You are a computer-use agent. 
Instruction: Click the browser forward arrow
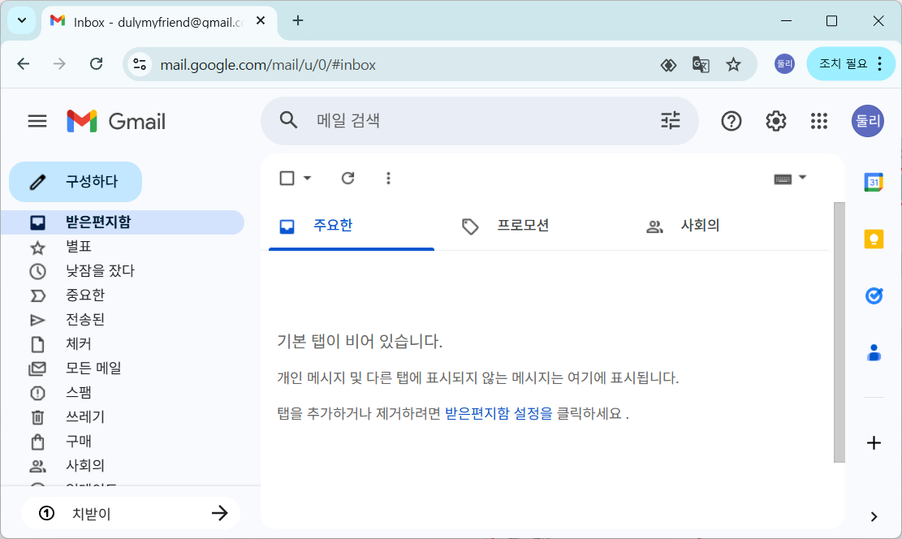(59, 64)
